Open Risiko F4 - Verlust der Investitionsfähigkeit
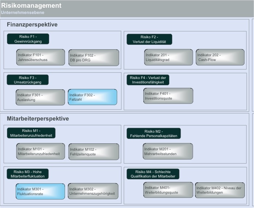 148,80
